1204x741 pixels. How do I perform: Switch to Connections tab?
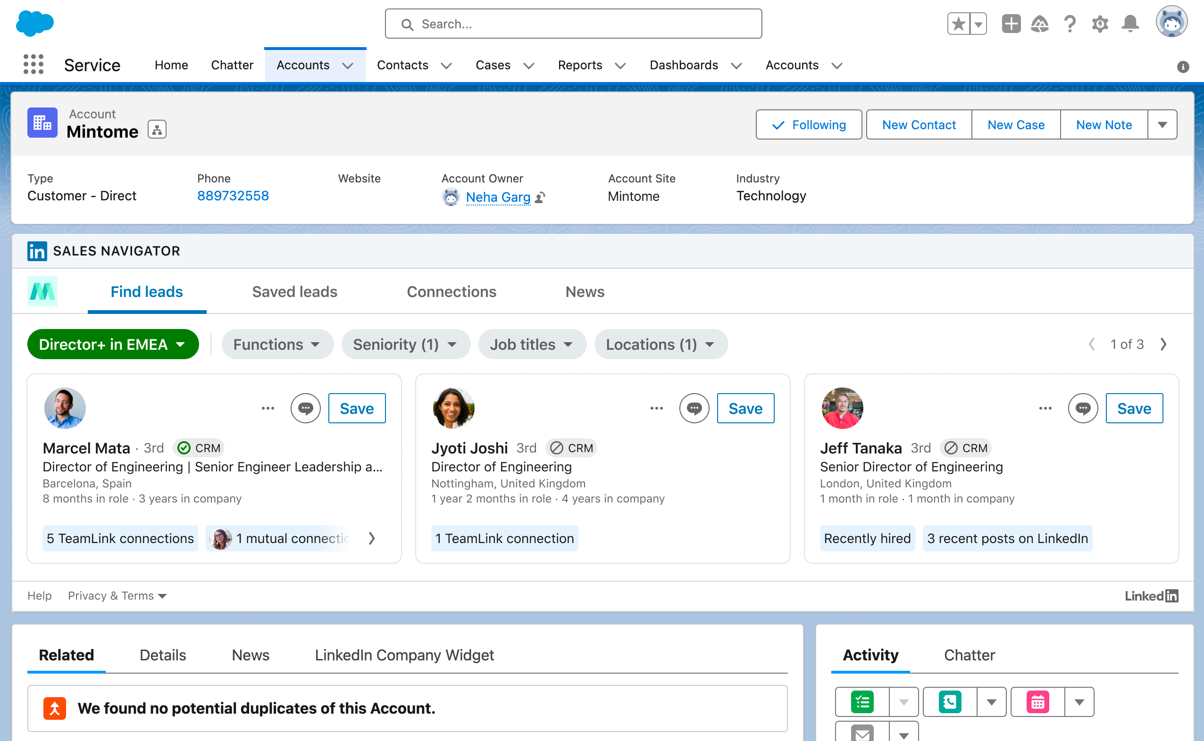pos(451,292)
